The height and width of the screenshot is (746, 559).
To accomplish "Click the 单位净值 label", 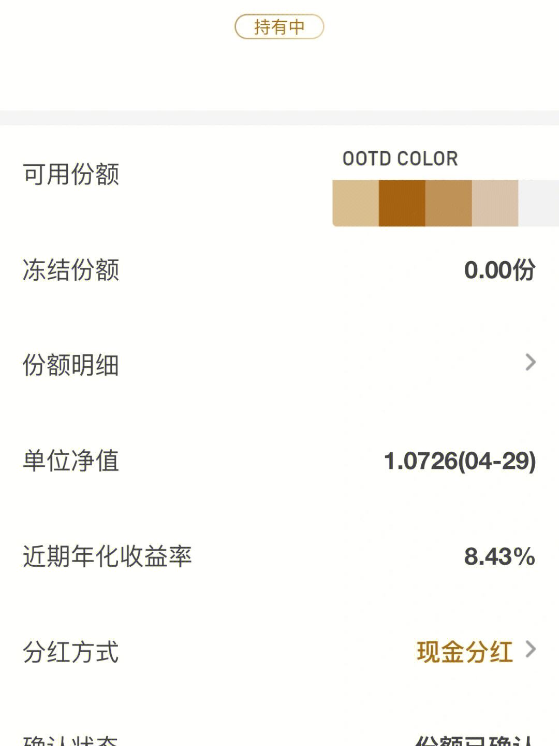I will [71, 461].
